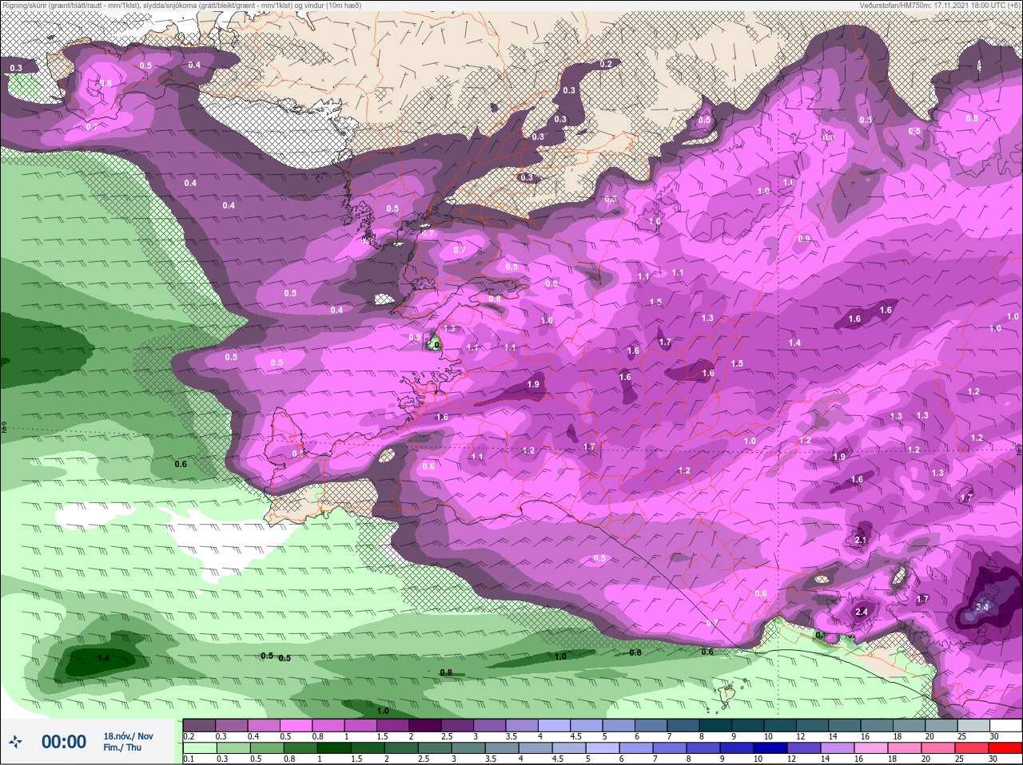Pick bottom legend swatch between 0.1 and 0.3
Image resolution: width=1023 pixels, height=765 pixels.
click(199, 748)
